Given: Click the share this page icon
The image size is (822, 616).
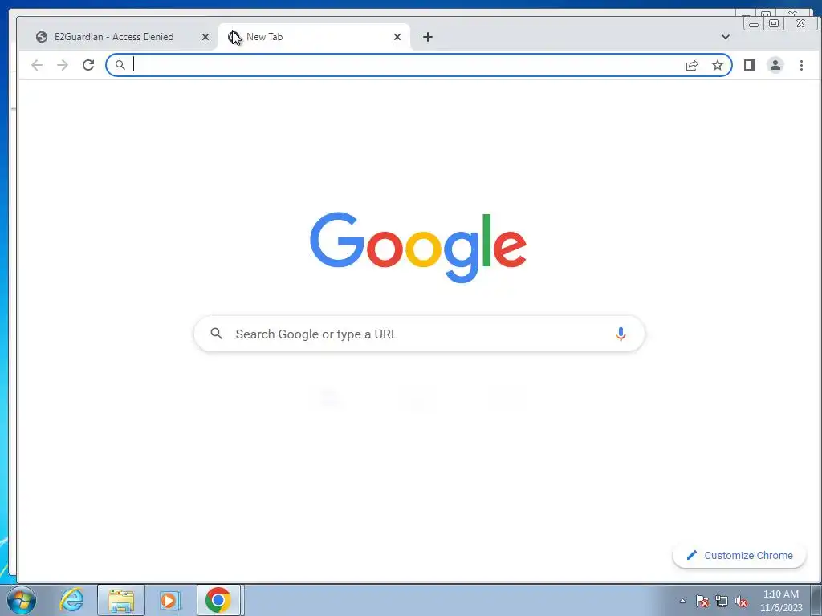Looking at the screenshot, I should click(691, 65).
